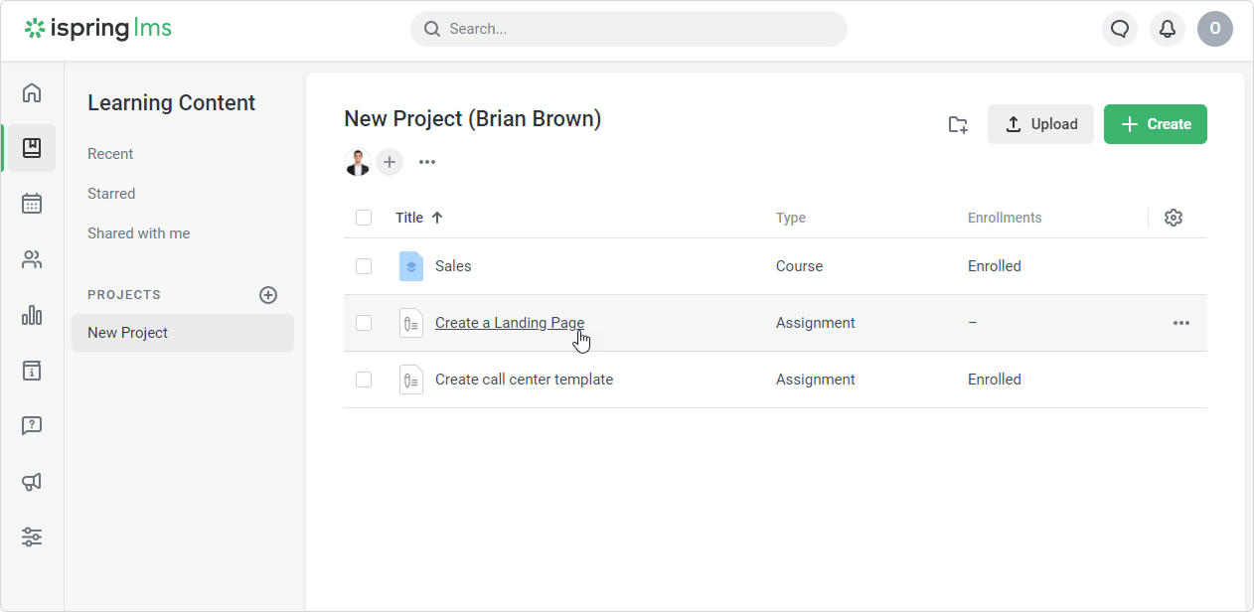This screenshot has height=612, width=1254.
Task: Open the chat messages icon
Action: coord(1120,29)
